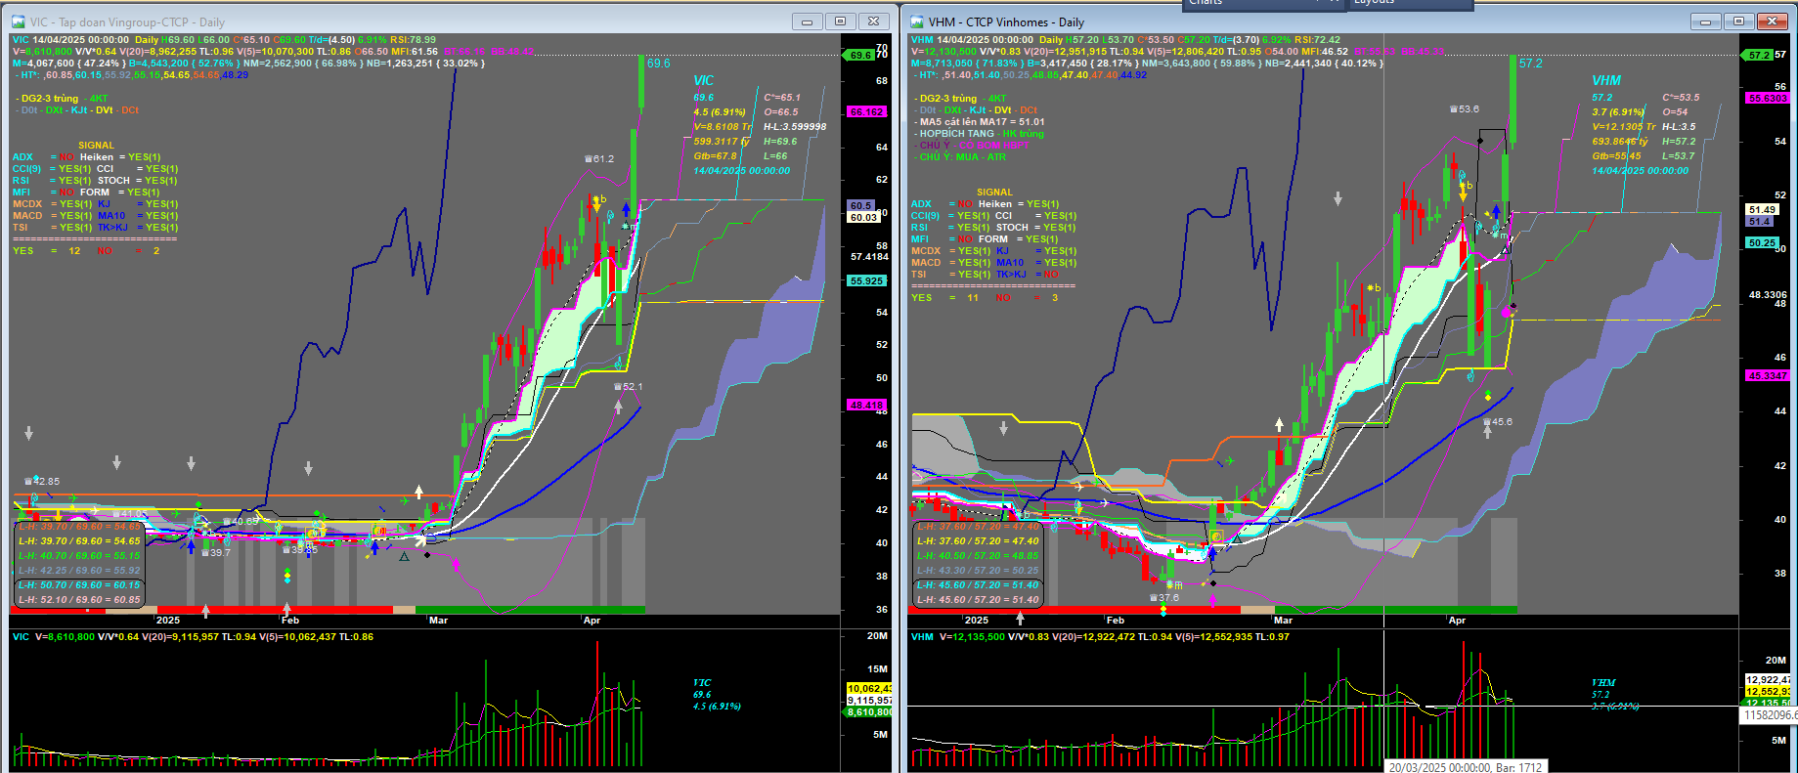Screen dimensions: 1798x773
Task: Click the 52.1 low label in VIC chart
Action: tap(628, 387)
